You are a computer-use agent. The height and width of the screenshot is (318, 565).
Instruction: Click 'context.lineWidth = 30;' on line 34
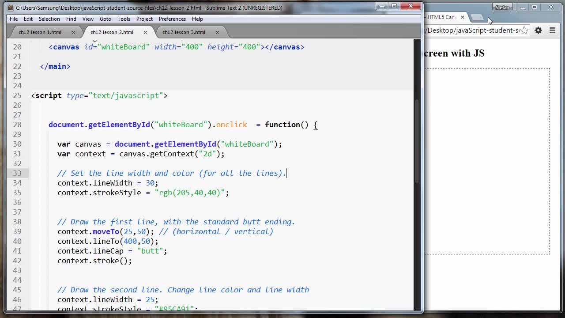[x=108, y=183]
